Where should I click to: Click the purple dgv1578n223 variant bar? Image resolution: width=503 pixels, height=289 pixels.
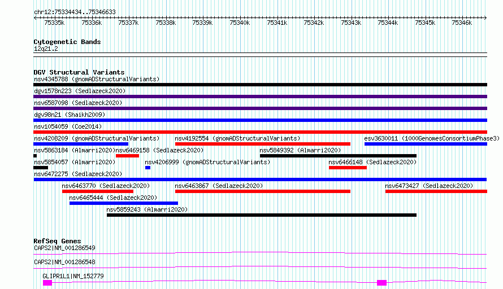pos(260,97)
